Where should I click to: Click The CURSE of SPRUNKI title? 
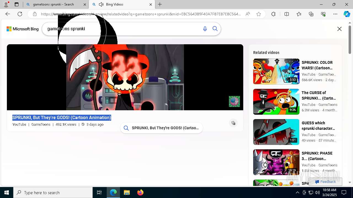319,95
